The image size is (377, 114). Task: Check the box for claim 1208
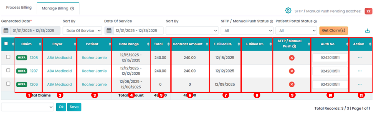click(x=8, y=57)
